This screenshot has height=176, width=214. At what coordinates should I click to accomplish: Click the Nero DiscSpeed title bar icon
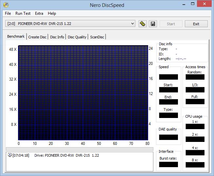6,5
